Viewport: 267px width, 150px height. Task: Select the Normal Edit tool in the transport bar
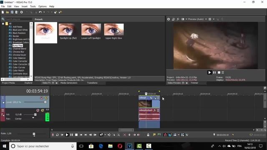click(101, 135)
